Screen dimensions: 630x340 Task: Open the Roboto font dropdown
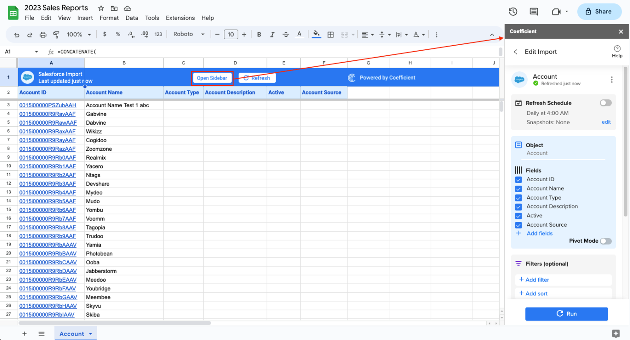click(x=189, y=34)
